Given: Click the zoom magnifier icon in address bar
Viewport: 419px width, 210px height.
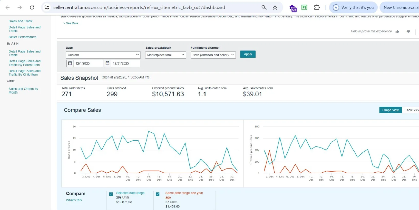Looking at the screenshot, I should point(264,7).
